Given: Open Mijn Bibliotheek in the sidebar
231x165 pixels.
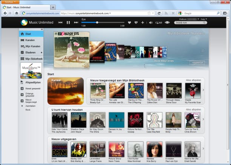Looking at the screenshot, I should pos(31,59).
